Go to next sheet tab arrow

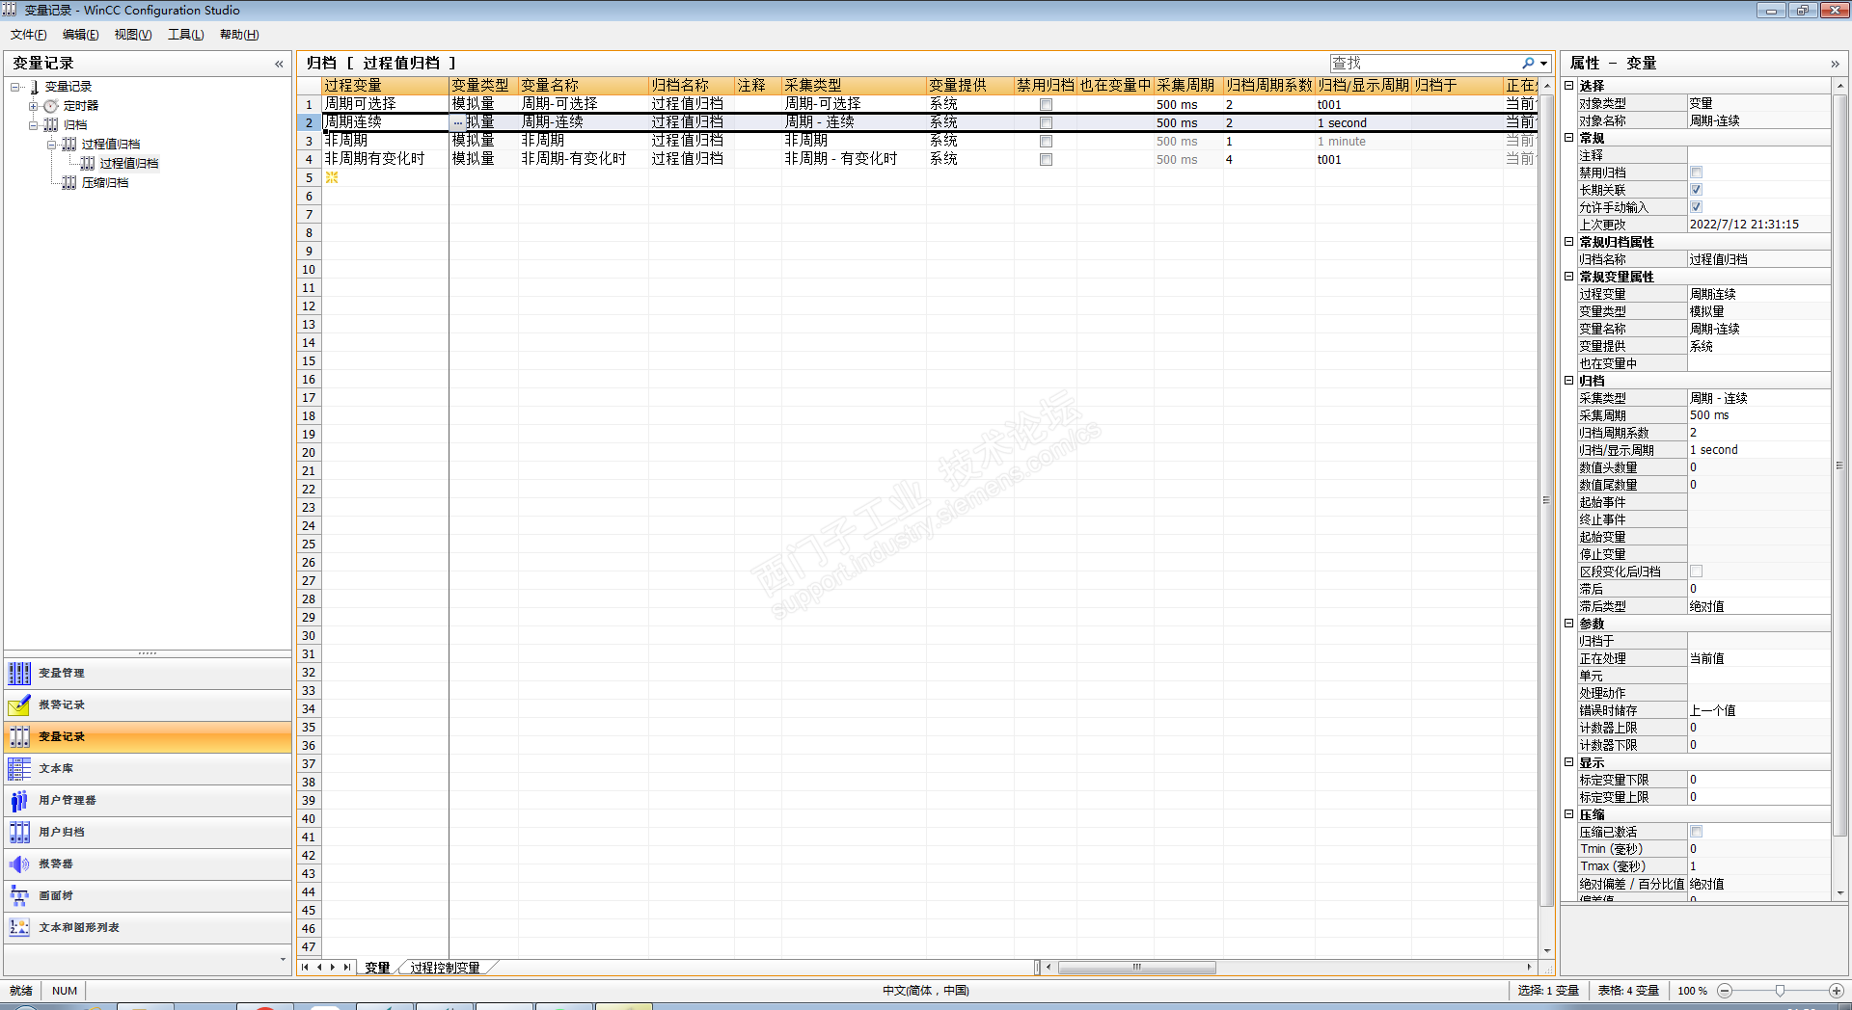tap(333, 967)
